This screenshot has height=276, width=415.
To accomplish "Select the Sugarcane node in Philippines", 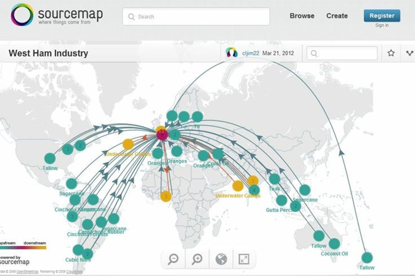I will (305, 190).
